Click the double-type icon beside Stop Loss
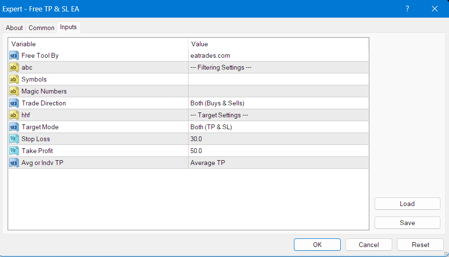The image size is (449, 257). coord(14,139)
